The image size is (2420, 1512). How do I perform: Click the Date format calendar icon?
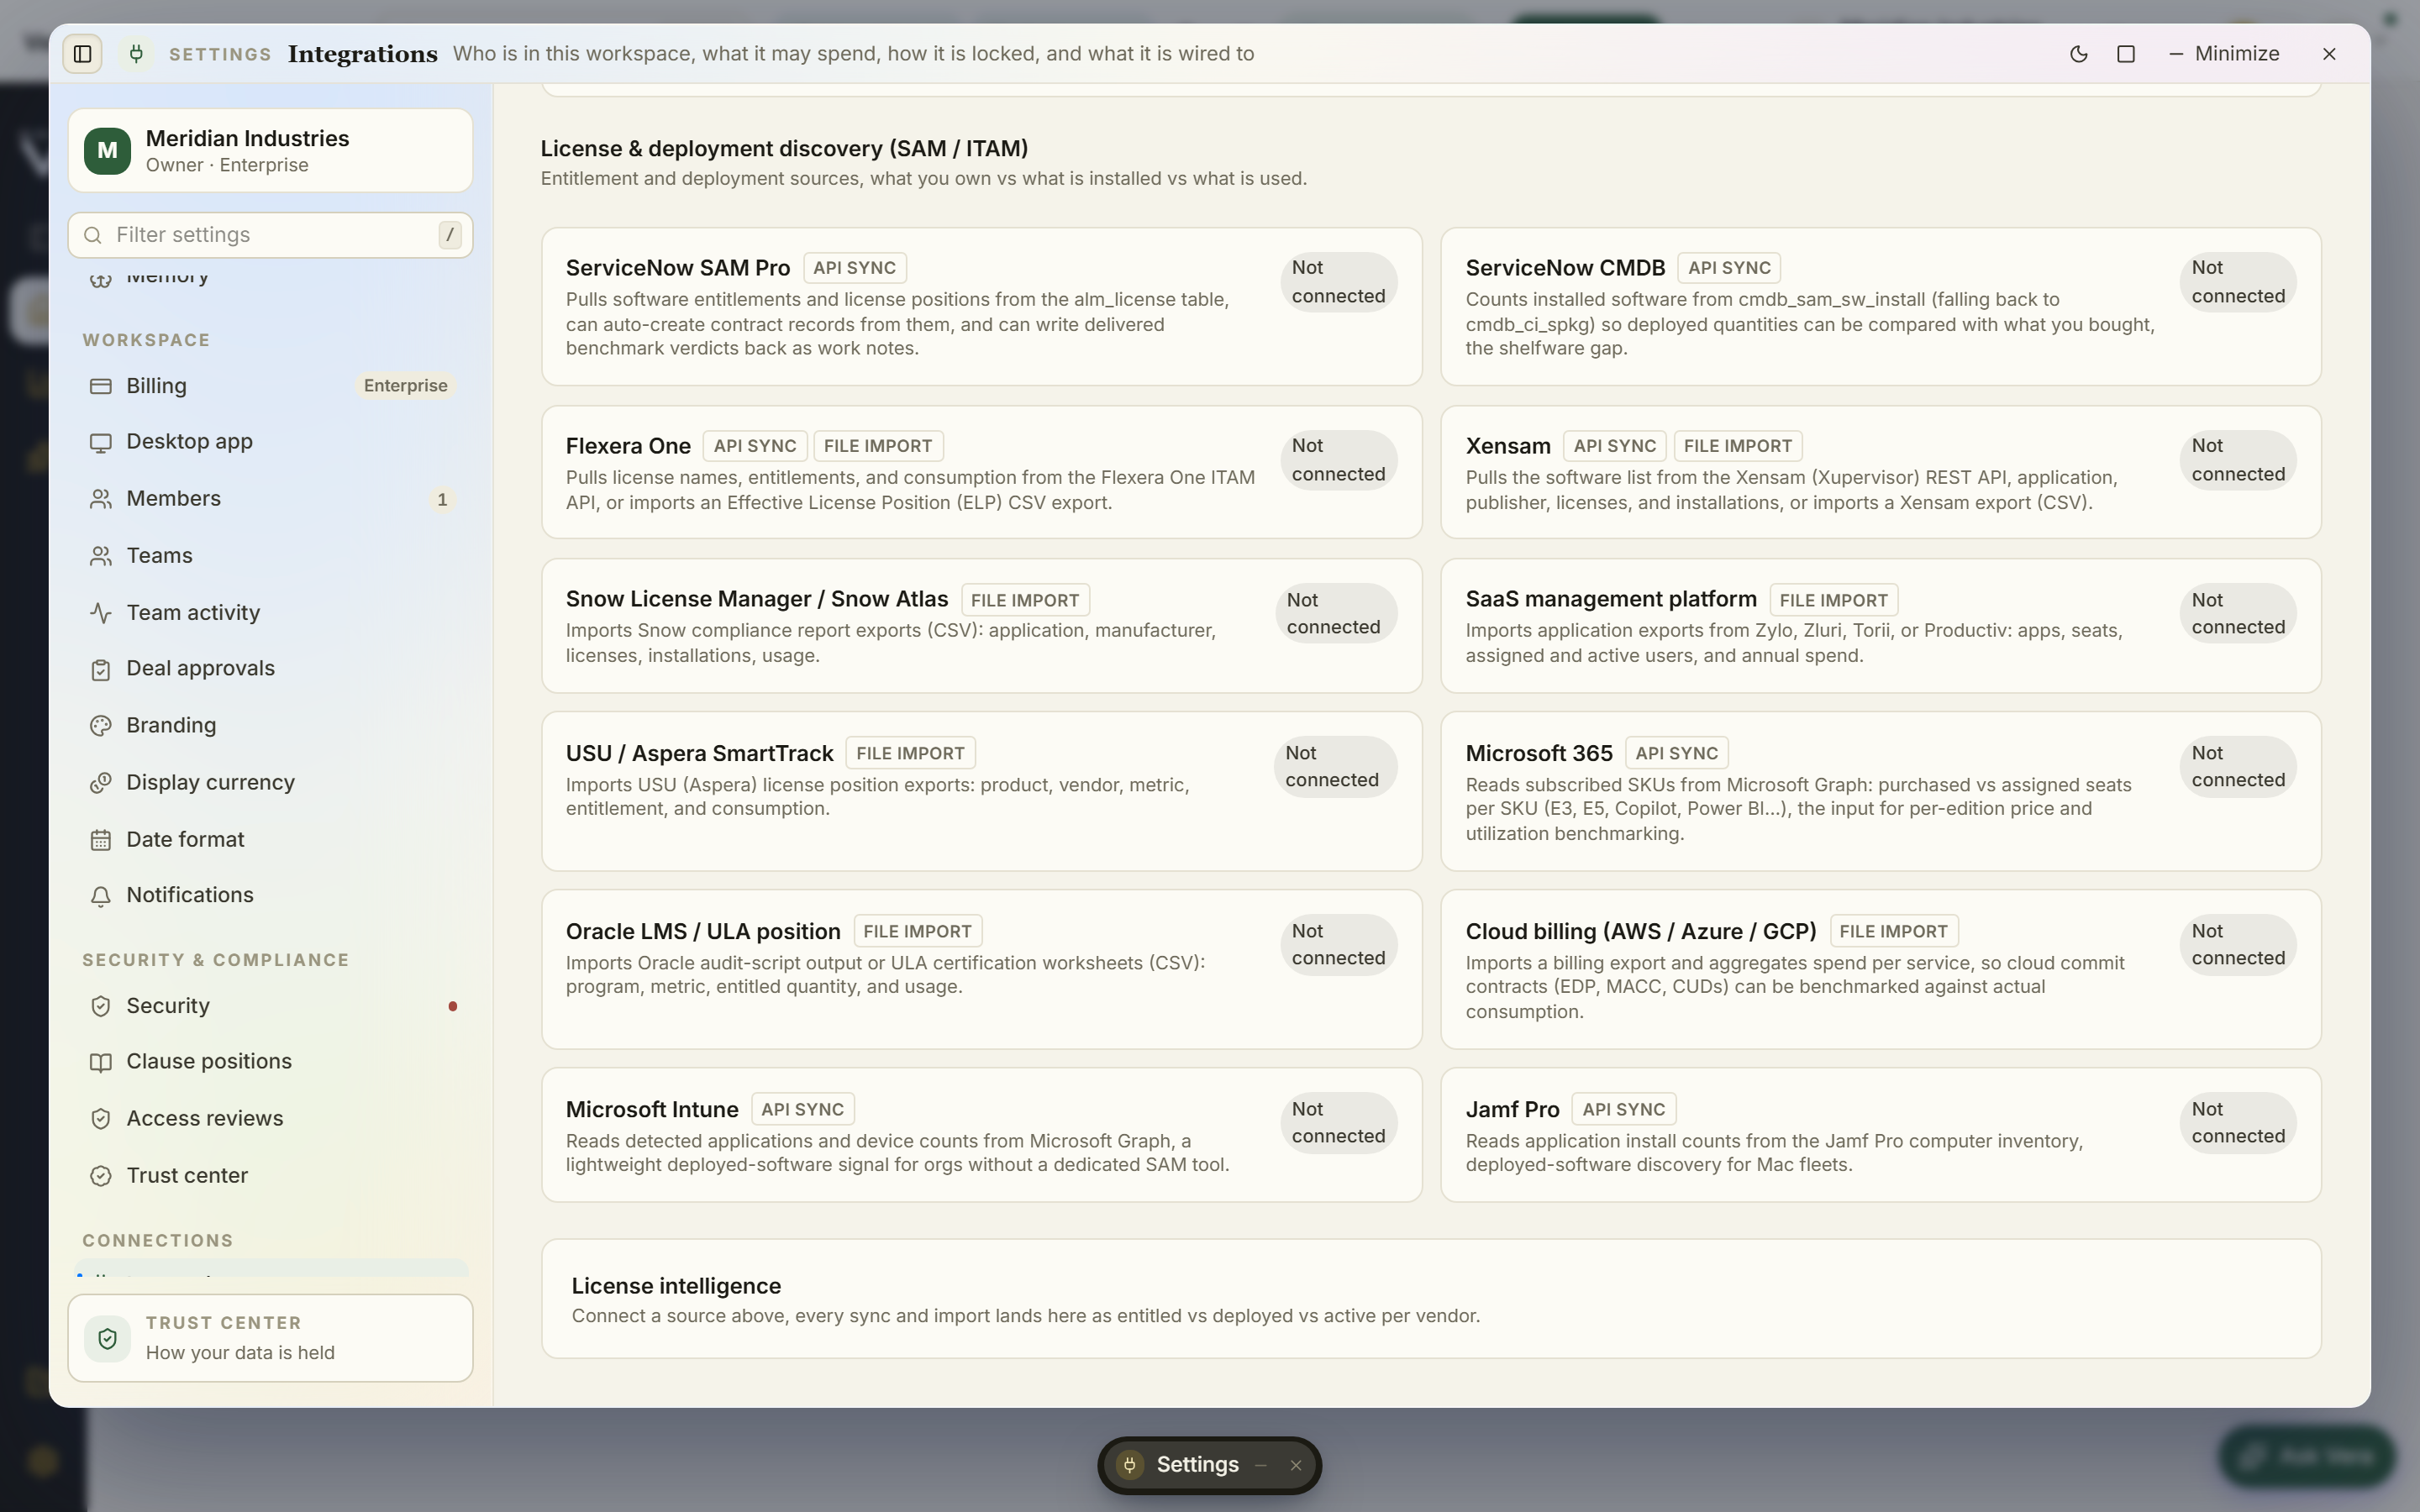[x=100, y=840]
